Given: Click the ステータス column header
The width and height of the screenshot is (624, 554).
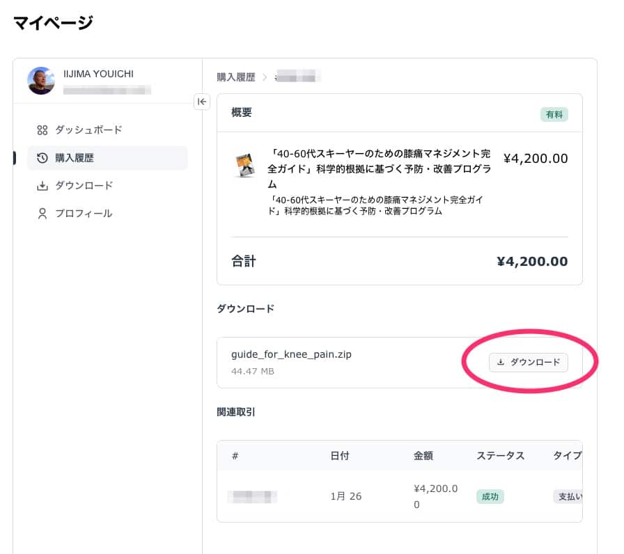Looking at the screenshot, I should [x=500, y=456].
